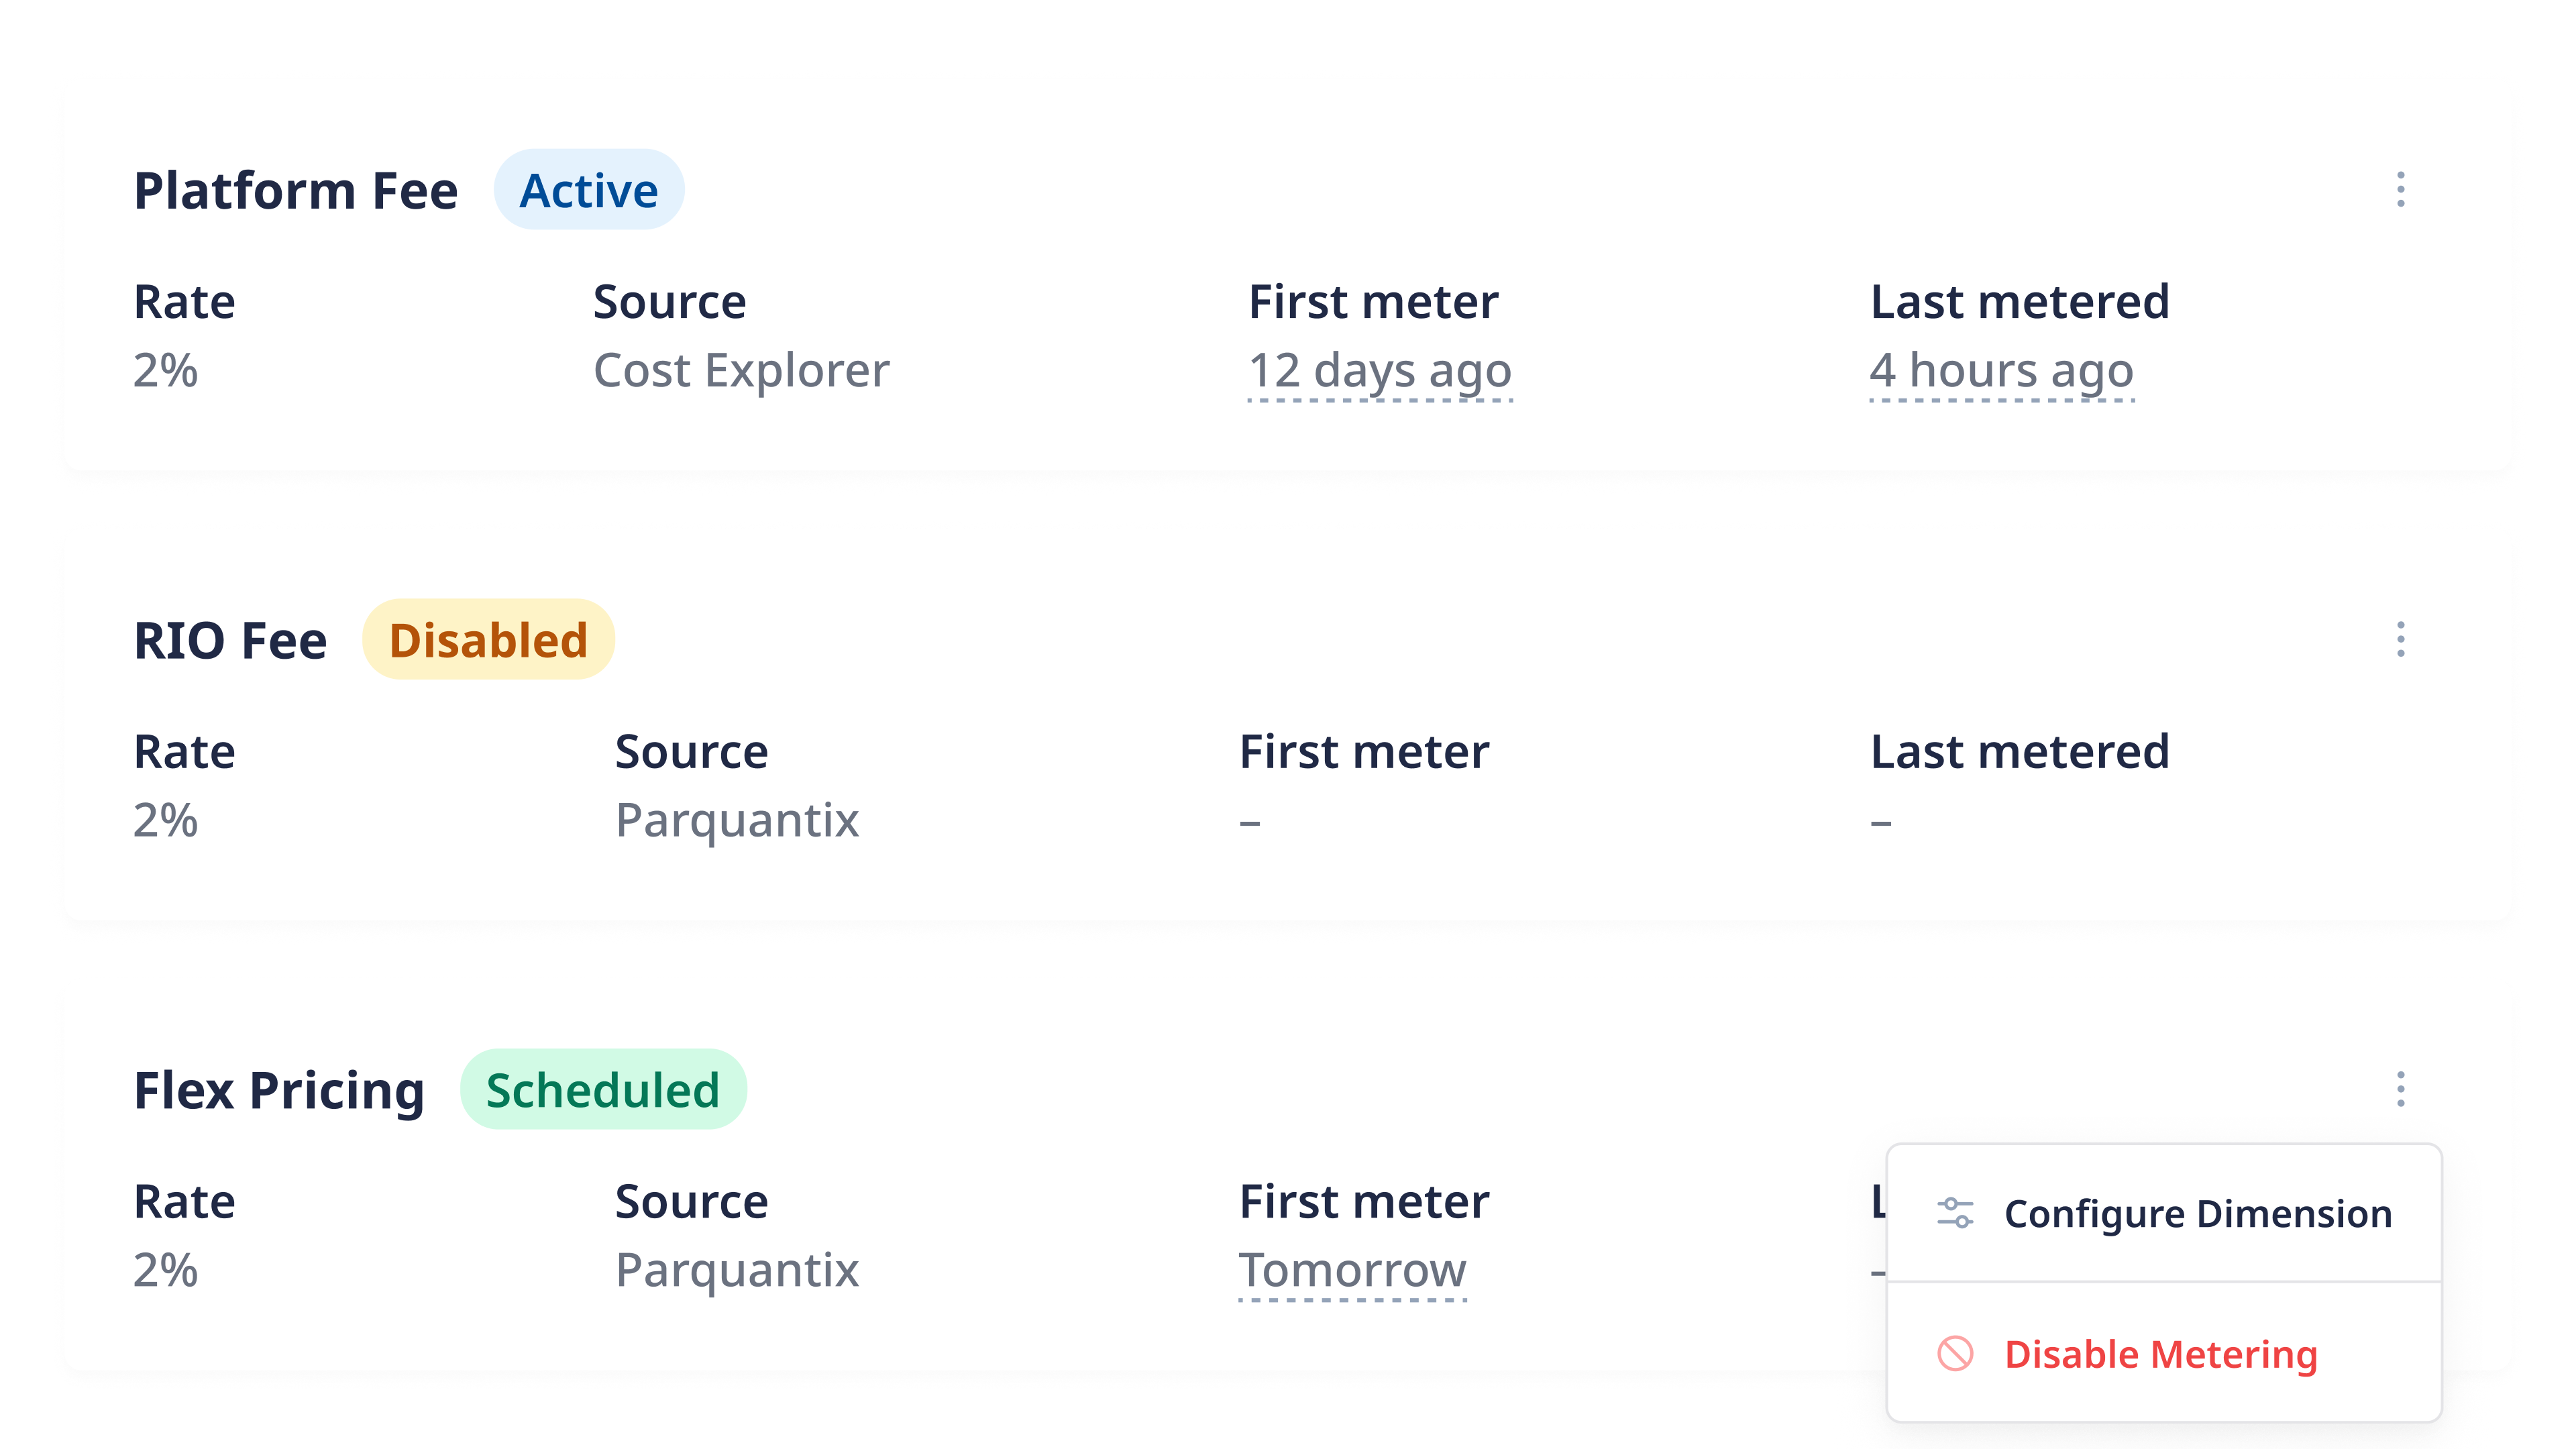Image resolution: width=2576 pixels, height=1449 pixels.
Task: Click the Flex Pricing Parquantix source
Action: [x=737, y=1271]
